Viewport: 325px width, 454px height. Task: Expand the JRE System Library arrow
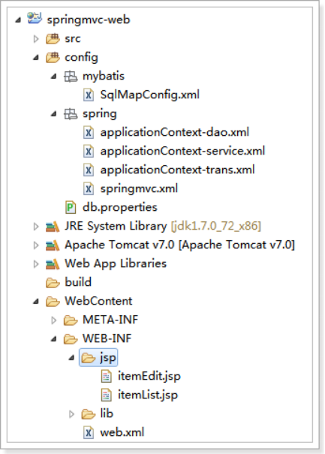coord(36,227)
